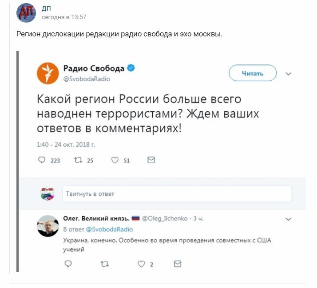Open tweet timestamp 1:40 - 24 окт. 2018
317x288 pixels.
click(66, 145)
